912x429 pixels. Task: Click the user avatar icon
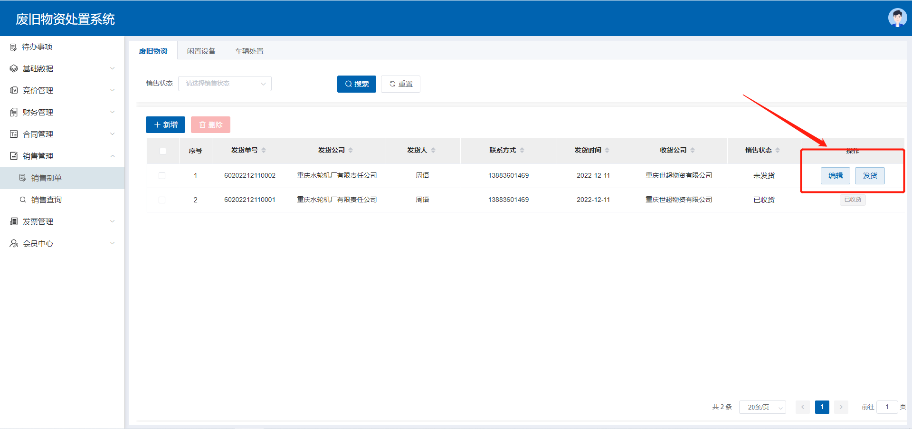(x=897, y=18)
